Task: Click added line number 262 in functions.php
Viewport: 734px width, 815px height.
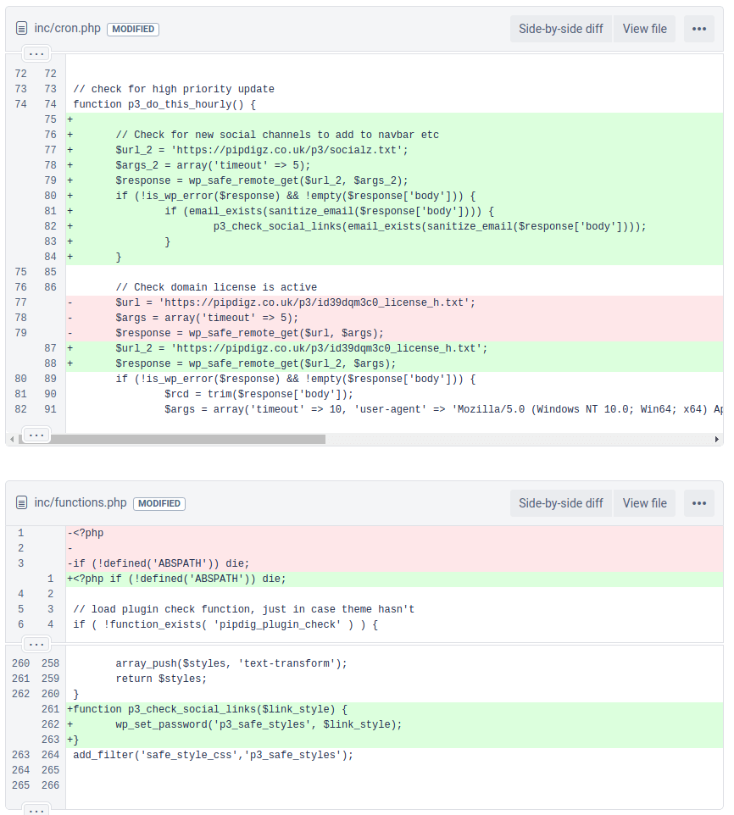Action: click(x=51, y=725)
